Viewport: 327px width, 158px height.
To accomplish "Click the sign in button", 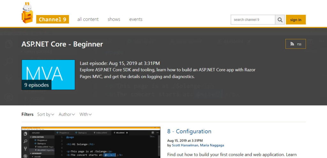I will [x=296, y=20].
